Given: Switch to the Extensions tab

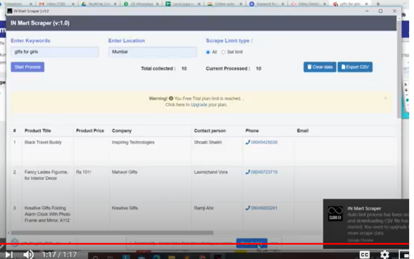Looking at the screenshot, I should pyautogui.click(x=16, y=4).
